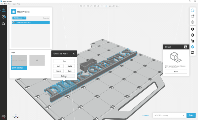
Task: Open the Arrange tool icon
Action: [x=193, y=41]
